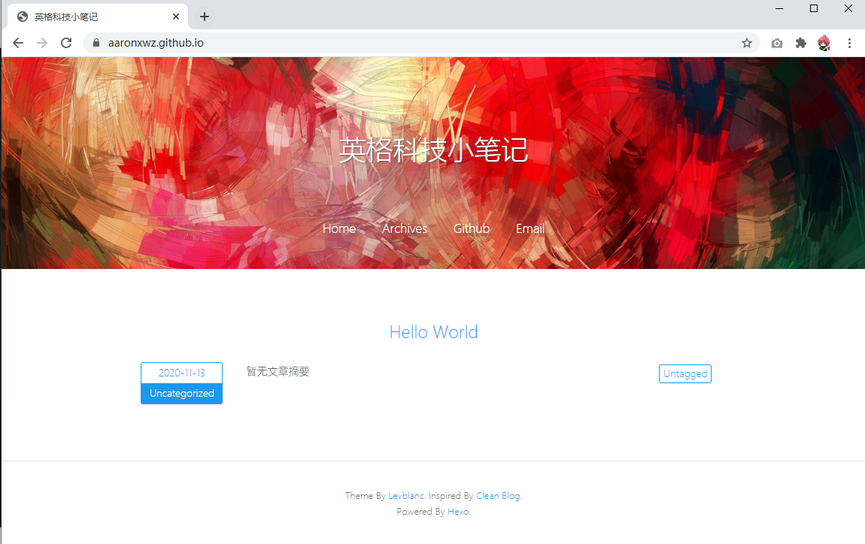Click the Email nav link
The height and width of the screenshot is (544, 865).
(x=530, y=228)
